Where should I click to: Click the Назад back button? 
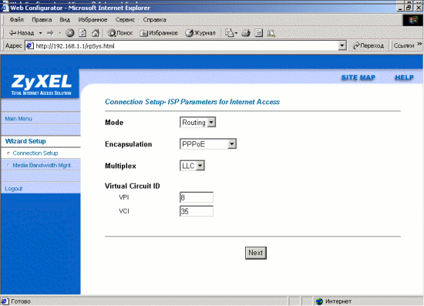[22, 33]
